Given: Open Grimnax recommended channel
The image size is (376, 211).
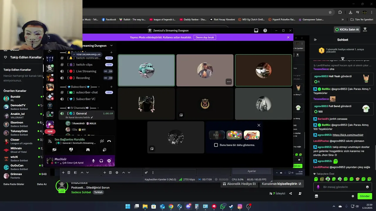Looking at the screenshot, I should pyautogui.click(x=23, y=176).
